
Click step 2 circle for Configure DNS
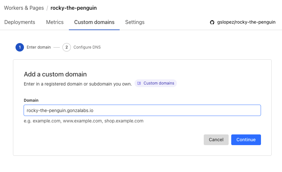pos(67,47)
